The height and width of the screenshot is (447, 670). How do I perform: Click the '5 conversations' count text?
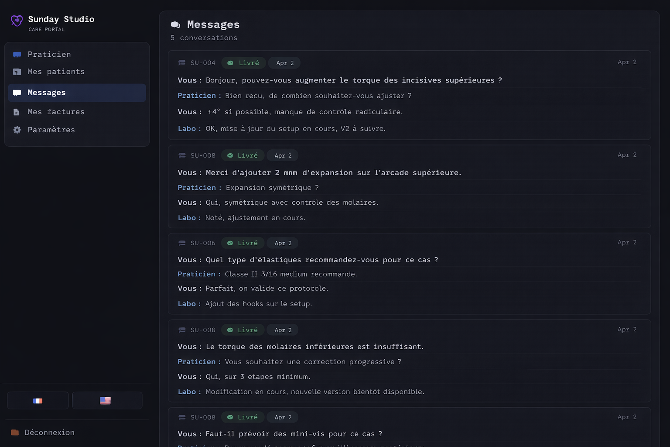click(x=204, y=38)
